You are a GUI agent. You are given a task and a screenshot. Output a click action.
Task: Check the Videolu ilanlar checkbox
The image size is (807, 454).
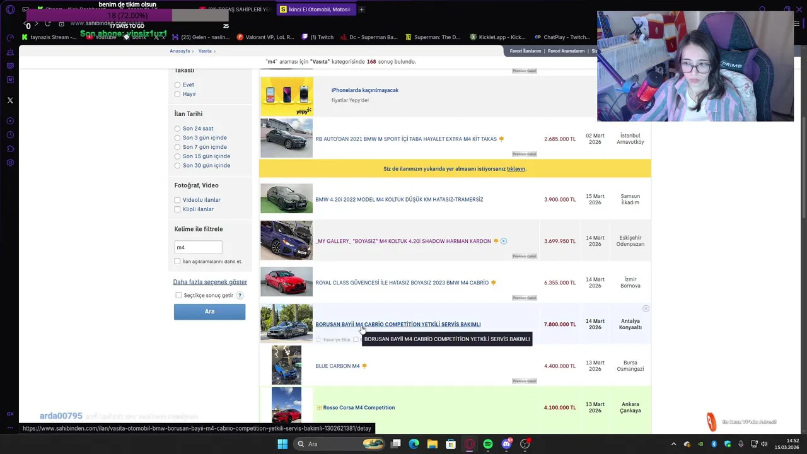coord(177,200)
